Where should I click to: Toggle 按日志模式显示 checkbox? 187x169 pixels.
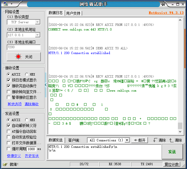9,80
